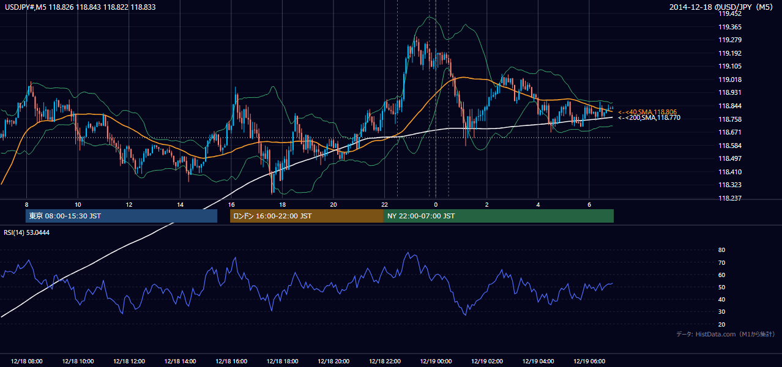The width and height of the screenshot is (782, 367).
Task: Click hour 14 on the price chart axis
Action: (180, 204)
